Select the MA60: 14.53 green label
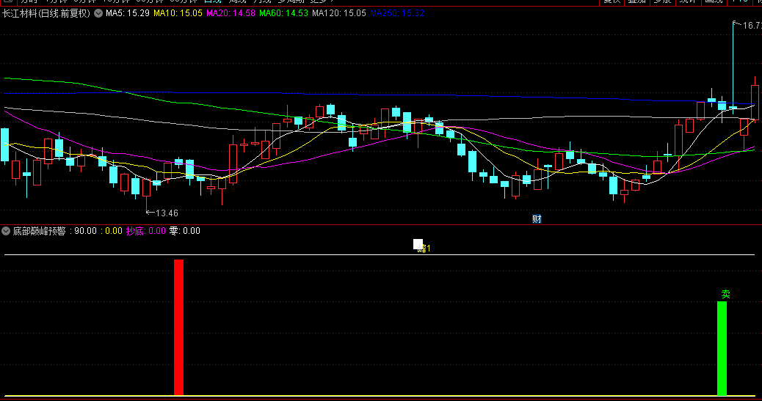762x401 pixels. (283, 13)
